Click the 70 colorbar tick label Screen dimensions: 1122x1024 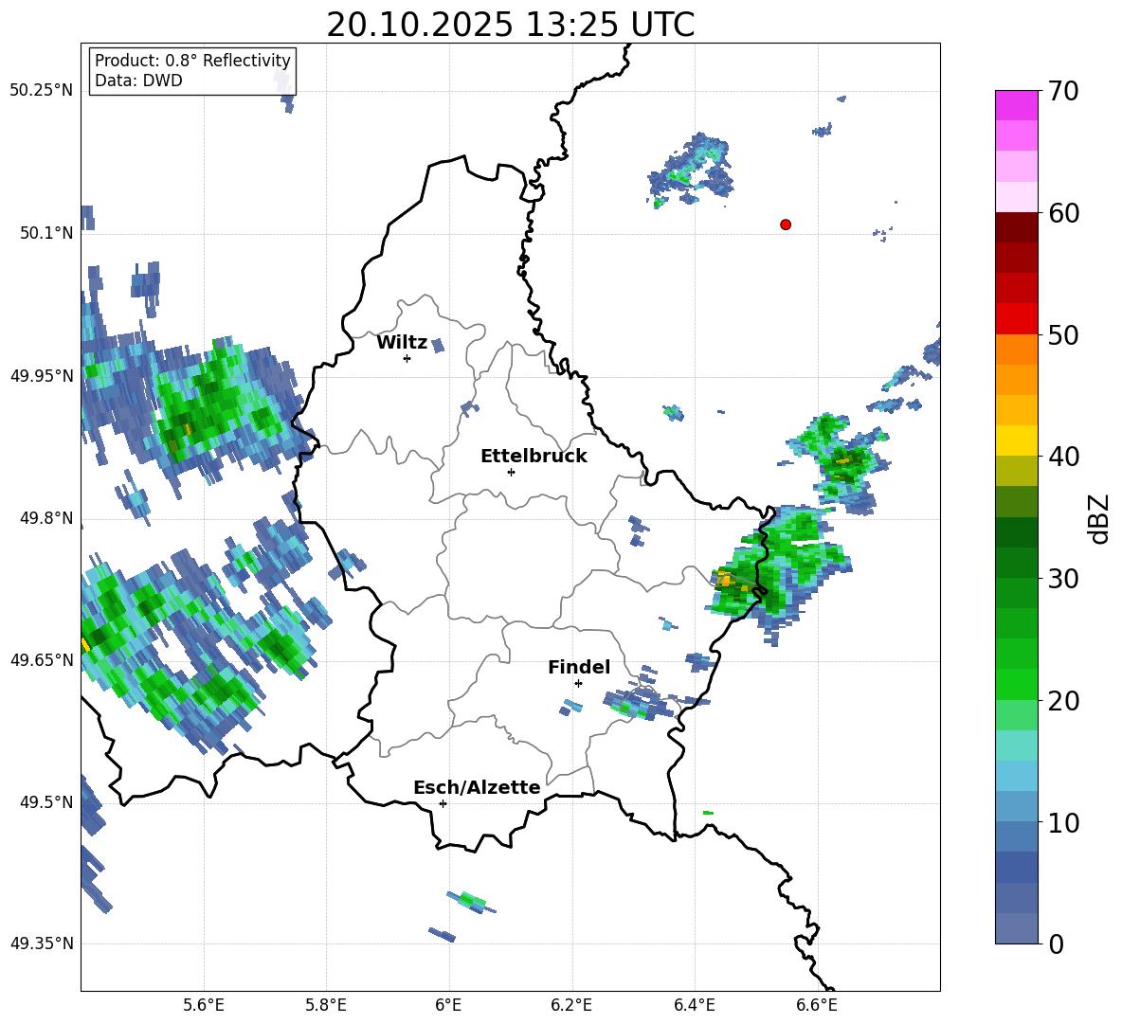pyautogui.click(x=1063, y=91)
